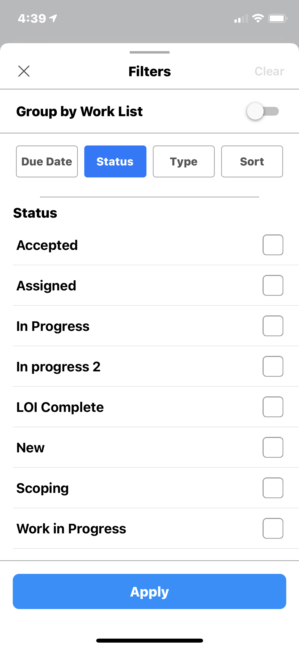The image size is (299, 649).
Task: Check the LOI Complete checkbox
Action: pos(273,407)
